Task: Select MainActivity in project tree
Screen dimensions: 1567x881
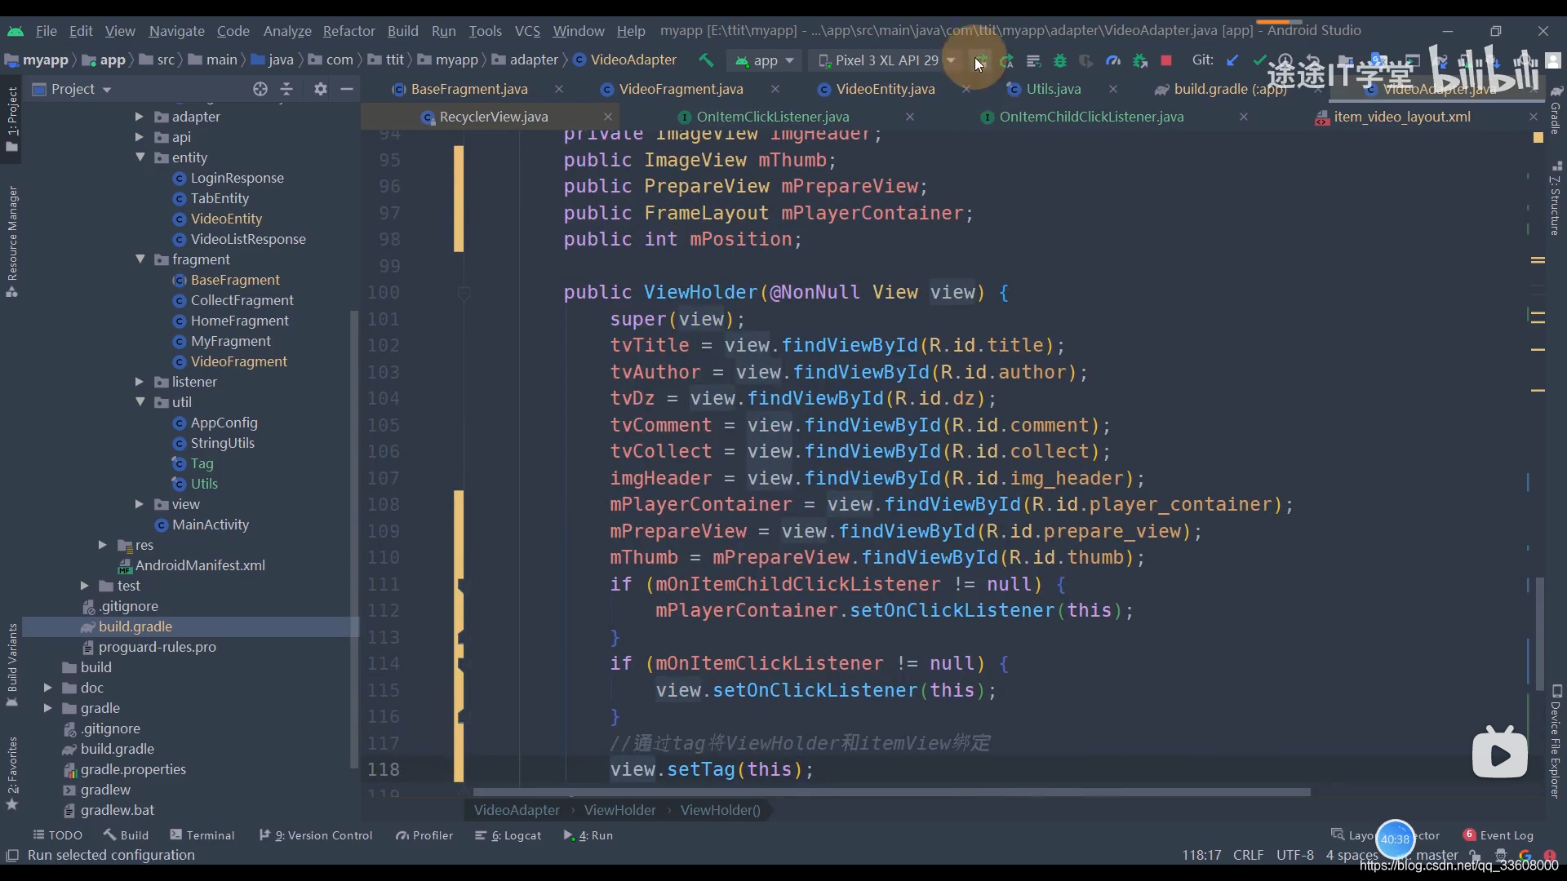Action: click(x=210, y=525)
